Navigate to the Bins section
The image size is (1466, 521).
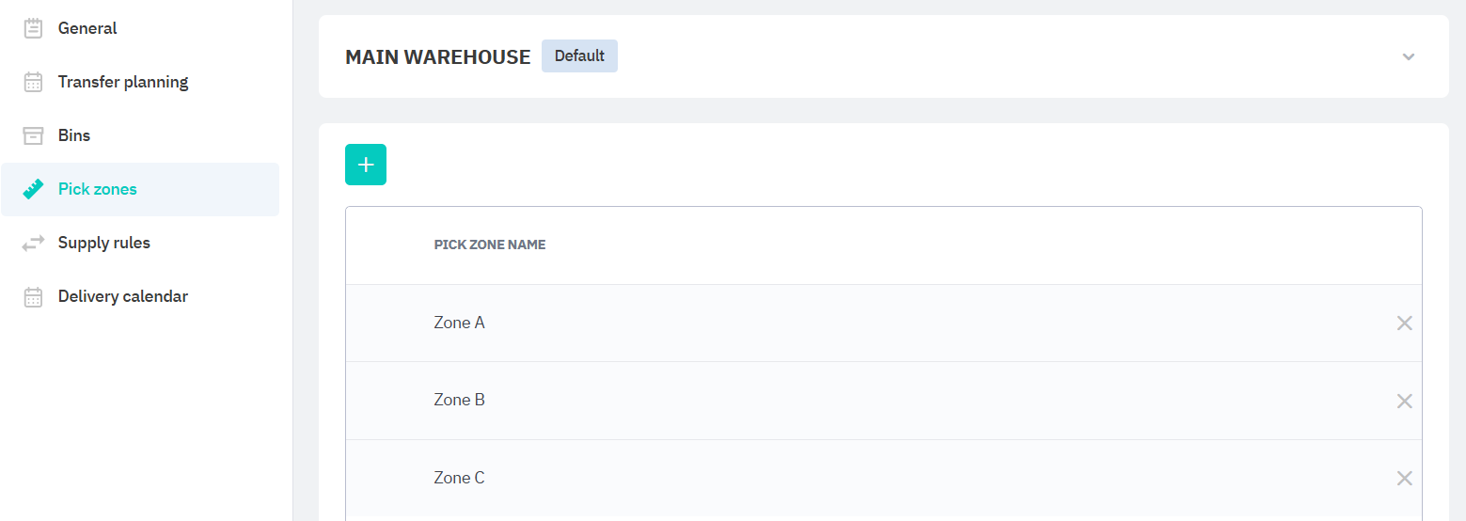(74, 135)
